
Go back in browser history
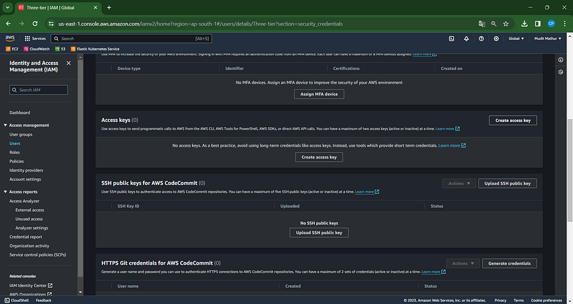9,24
